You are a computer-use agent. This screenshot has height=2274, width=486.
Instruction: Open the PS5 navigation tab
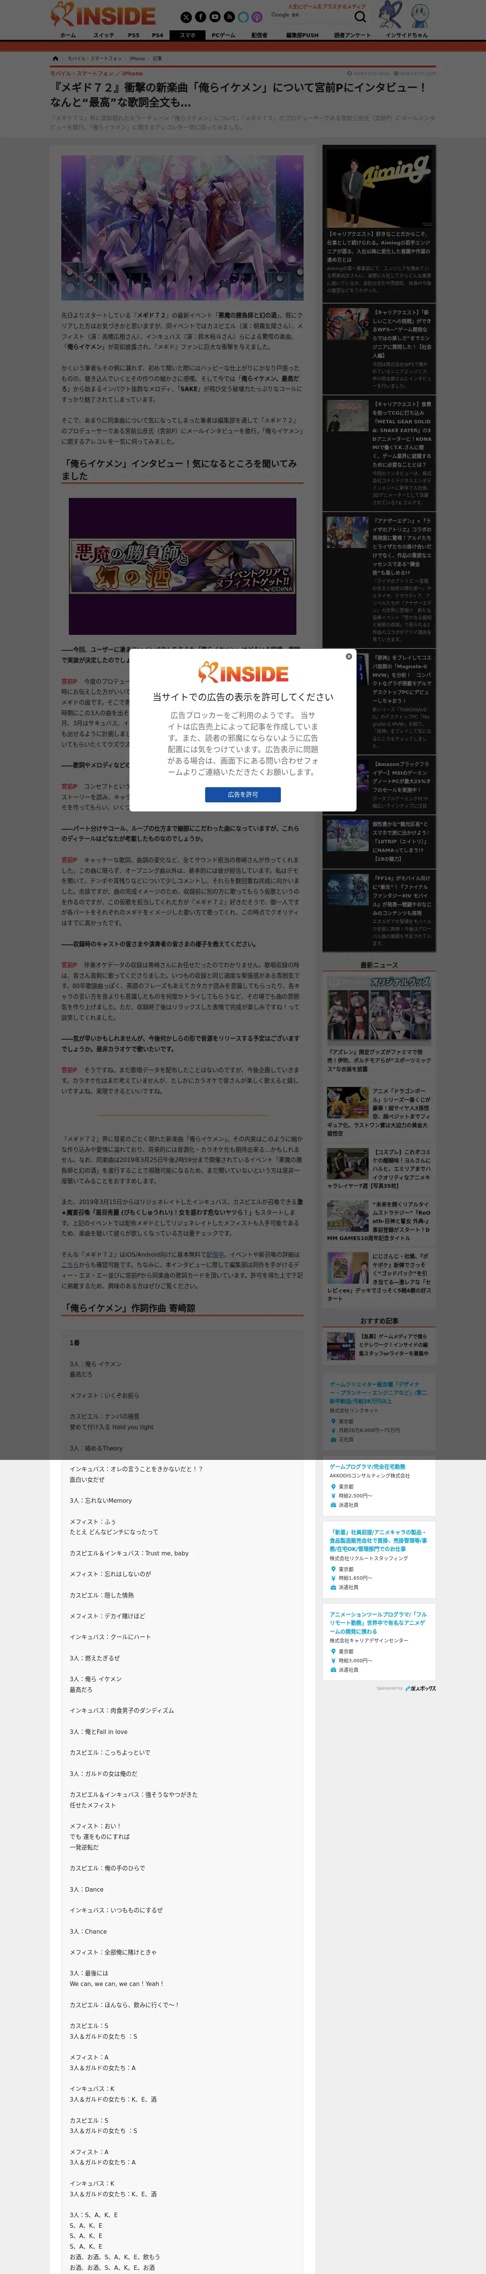click(x=133, y=35)
